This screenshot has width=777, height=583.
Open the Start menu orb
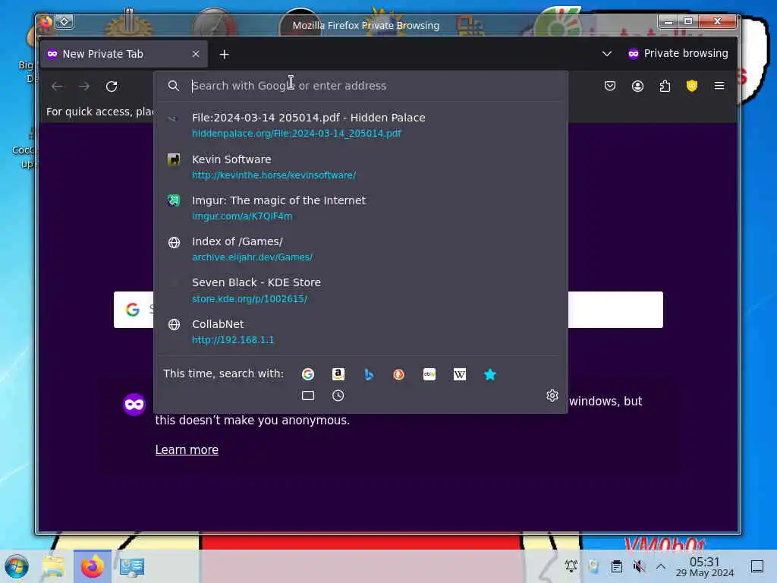coord(17,566)
